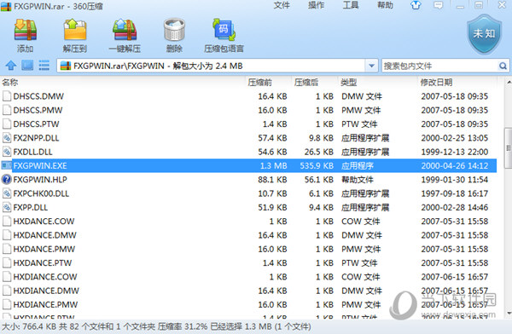Viewport: 512px width, 334px height.
Task: Click the file icon of HXDANCE.COW
Action: [x=7, y=222]
